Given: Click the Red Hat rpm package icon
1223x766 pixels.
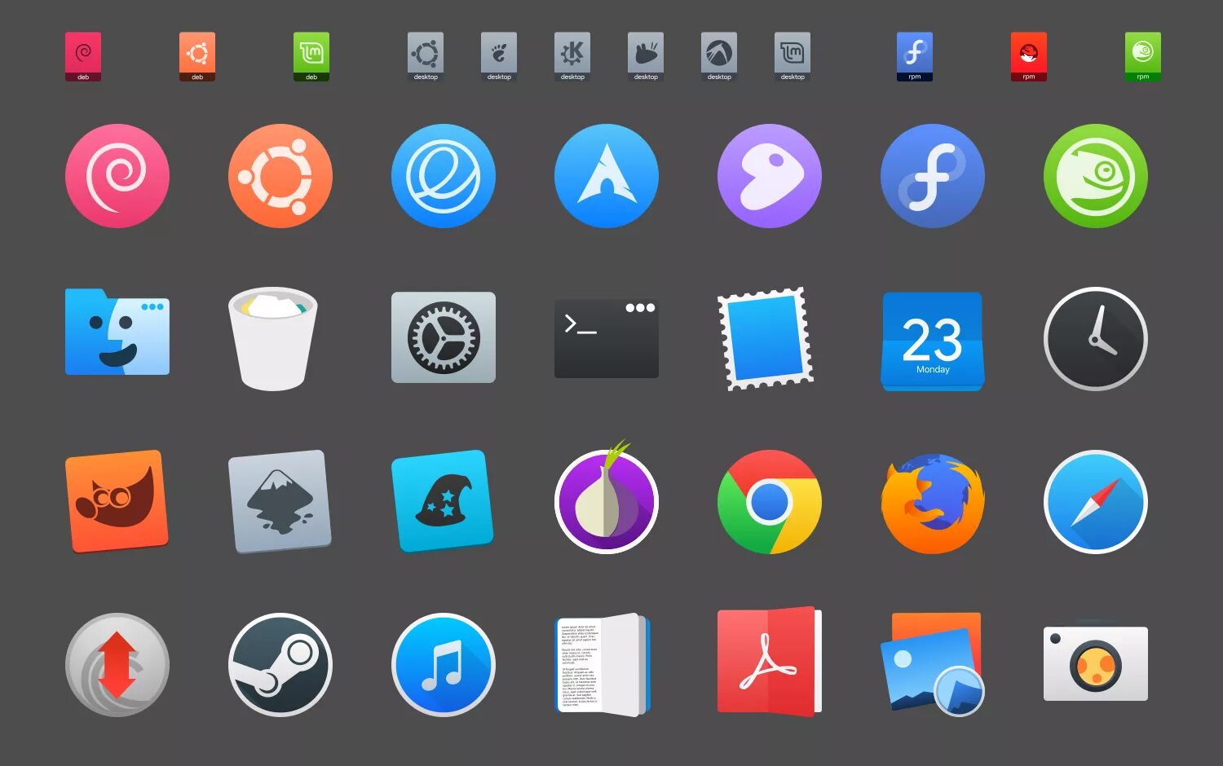Looking at the screenshot, I should 1029,57.
